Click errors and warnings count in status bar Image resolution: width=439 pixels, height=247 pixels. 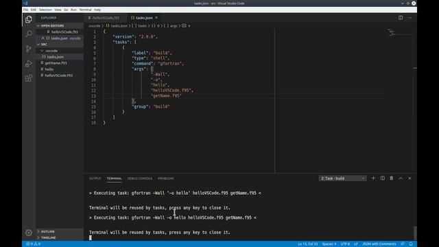tap(34, 244)
